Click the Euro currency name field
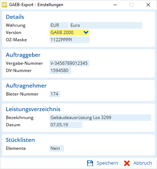This screenshot has width=157, height=169. click(106, 25)
